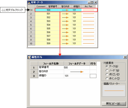128x108 pixels.
Task: Close the 属性付与 dialog
Action: [x=125, y=57]
